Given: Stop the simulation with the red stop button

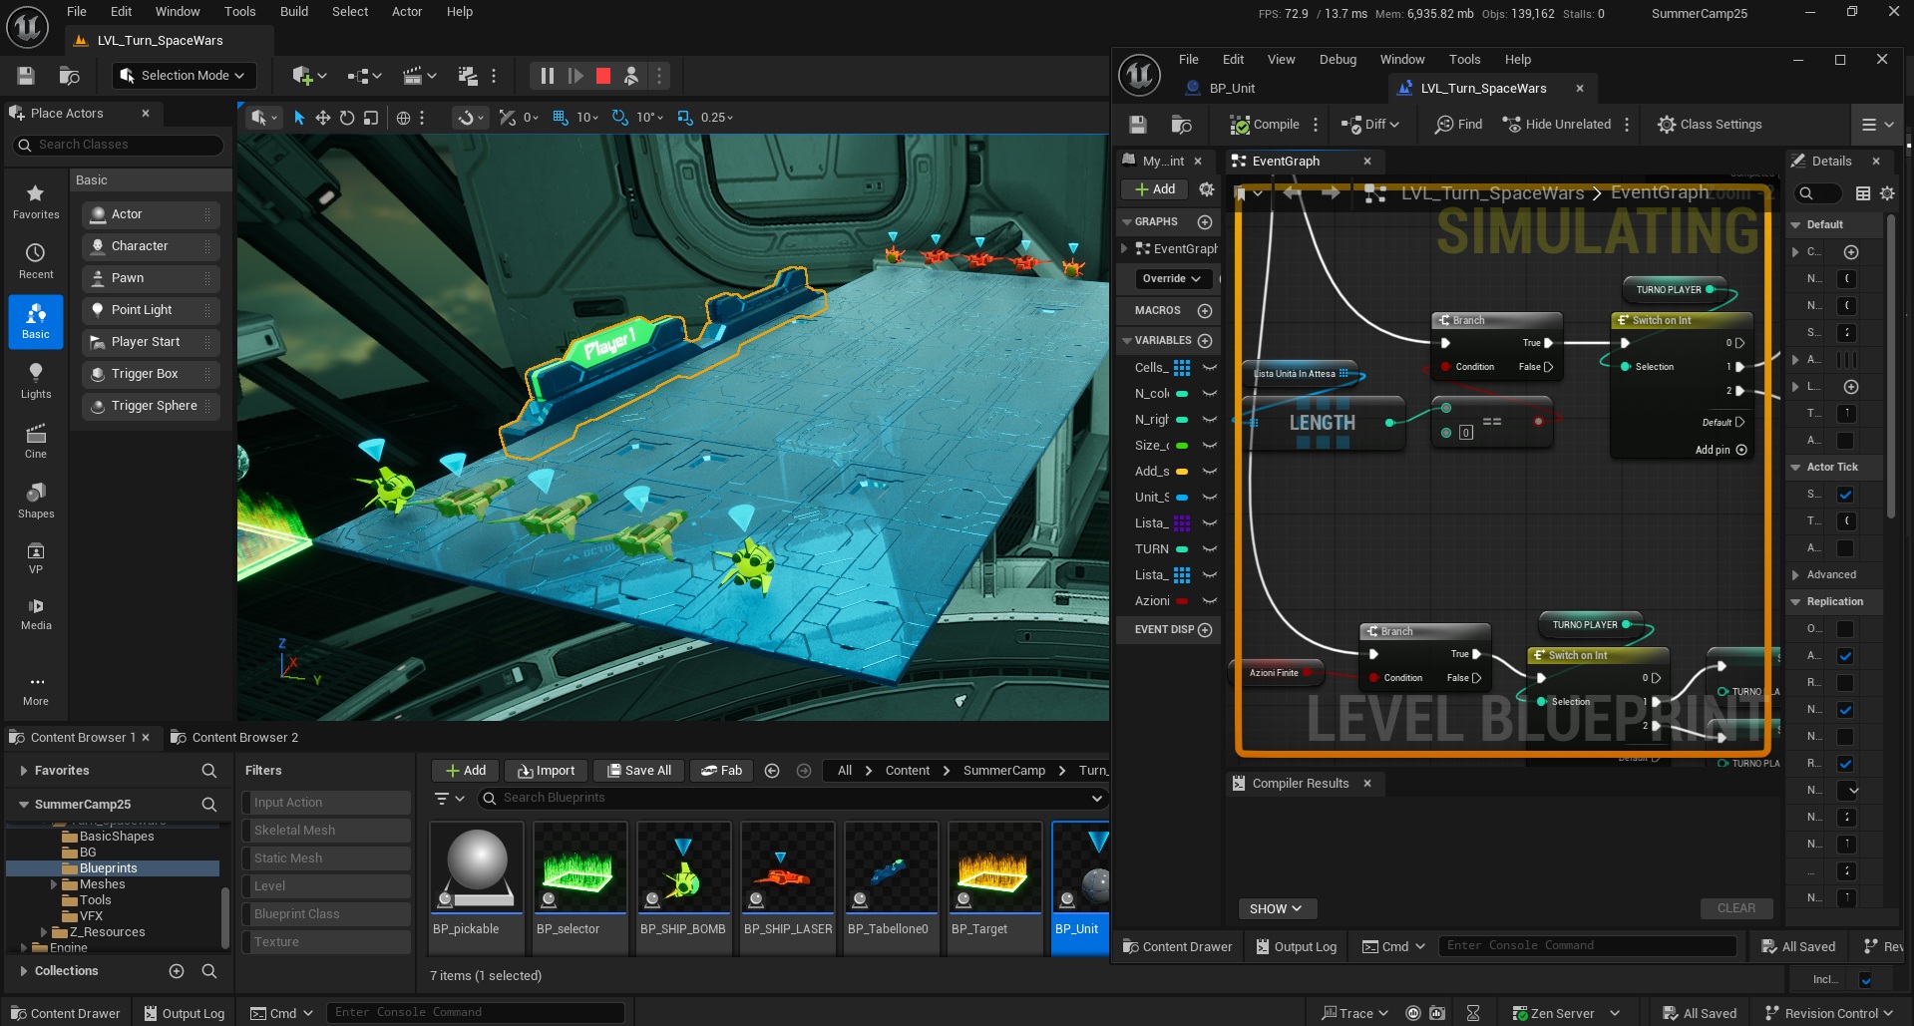Looking at the screenshot, I should pos(603,76).
